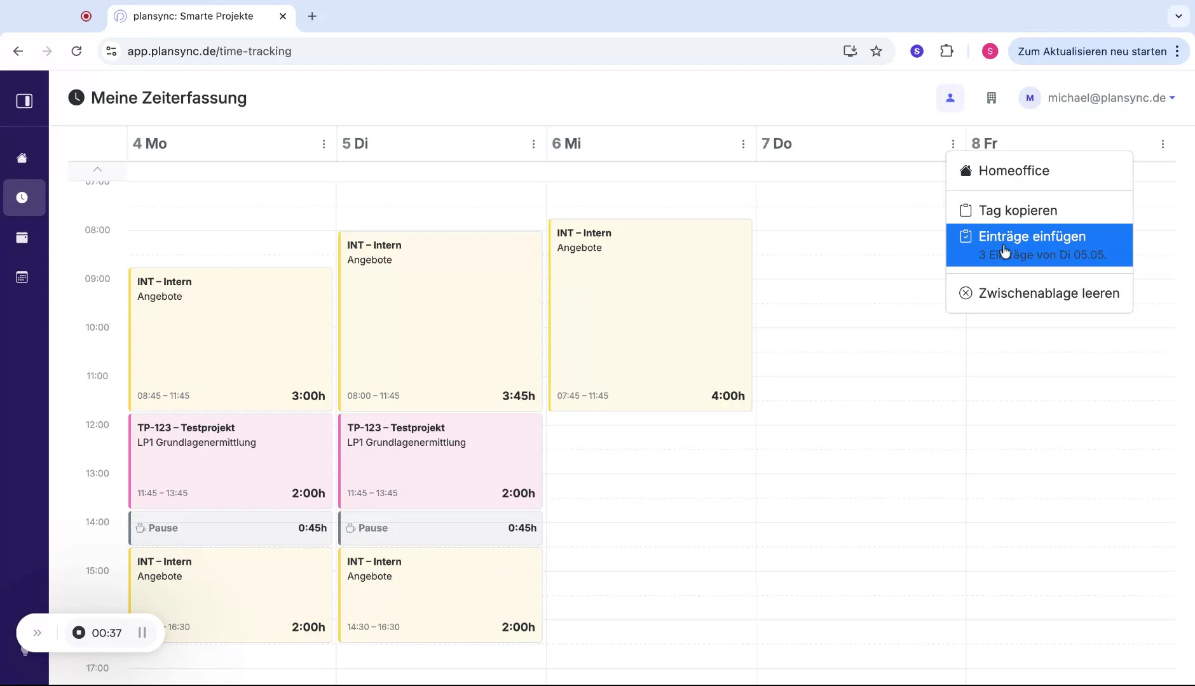This screenshot has height=686, width=1195.
Task: Click the Meine Zeiterfassung heading
Action: tap(169, 98)
